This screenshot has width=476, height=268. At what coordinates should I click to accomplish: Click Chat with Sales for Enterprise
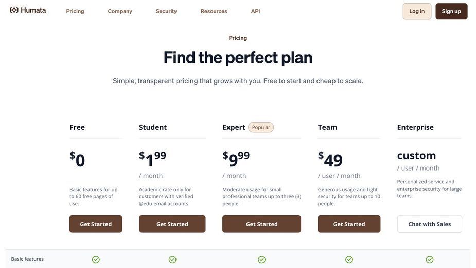430,224
